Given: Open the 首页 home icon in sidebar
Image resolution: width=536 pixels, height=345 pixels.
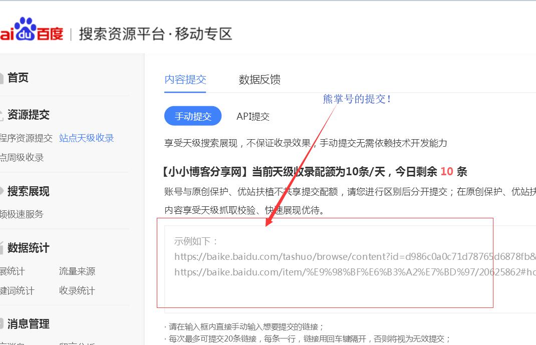Looking at the screenshot, I should (x=2, y=78).
